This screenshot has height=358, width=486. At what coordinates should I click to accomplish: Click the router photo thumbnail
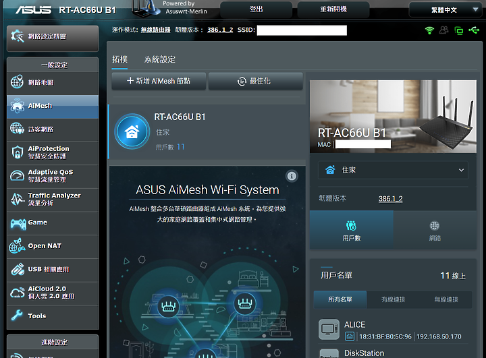(393, 117)
